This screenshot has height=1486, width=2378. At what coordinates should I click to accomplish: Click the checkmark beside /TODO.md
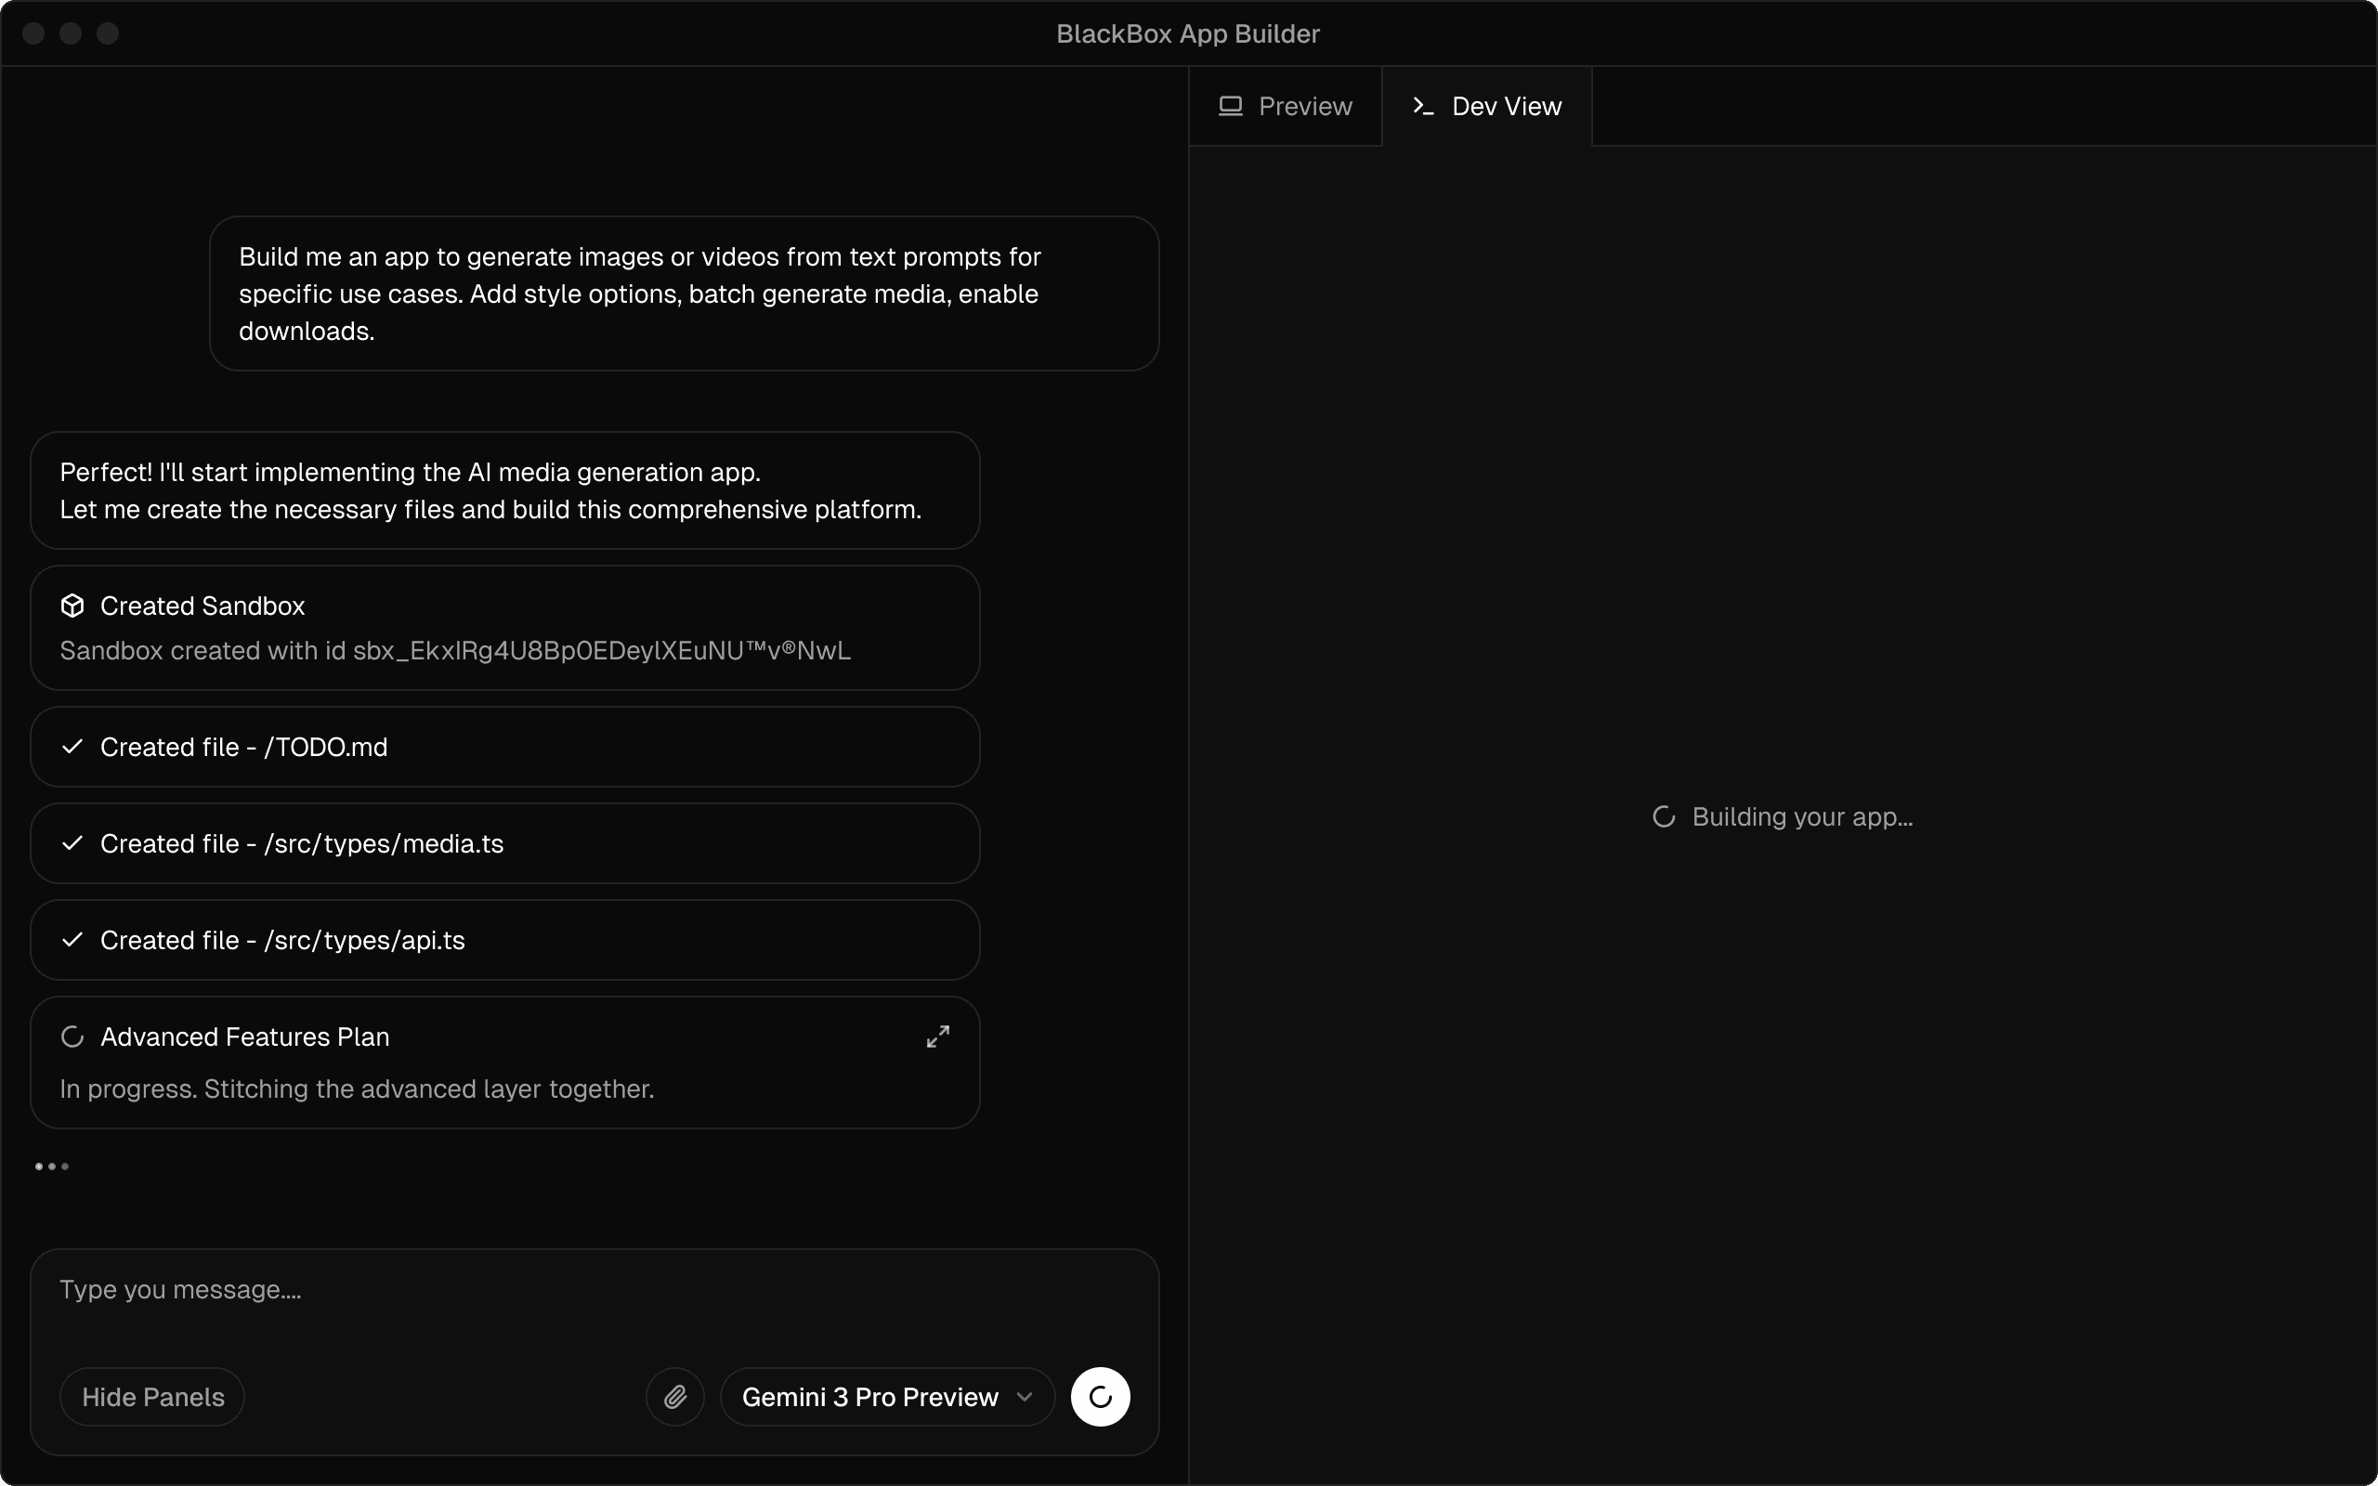(72, 747)
